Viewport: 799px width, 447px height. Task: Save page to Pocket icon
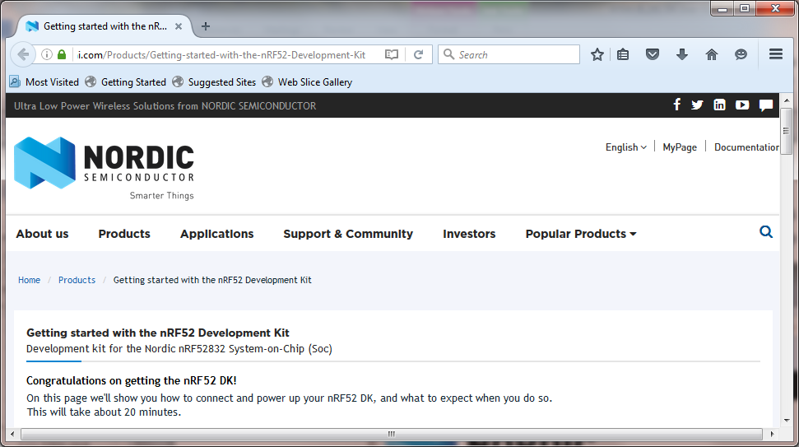point(652,54)
